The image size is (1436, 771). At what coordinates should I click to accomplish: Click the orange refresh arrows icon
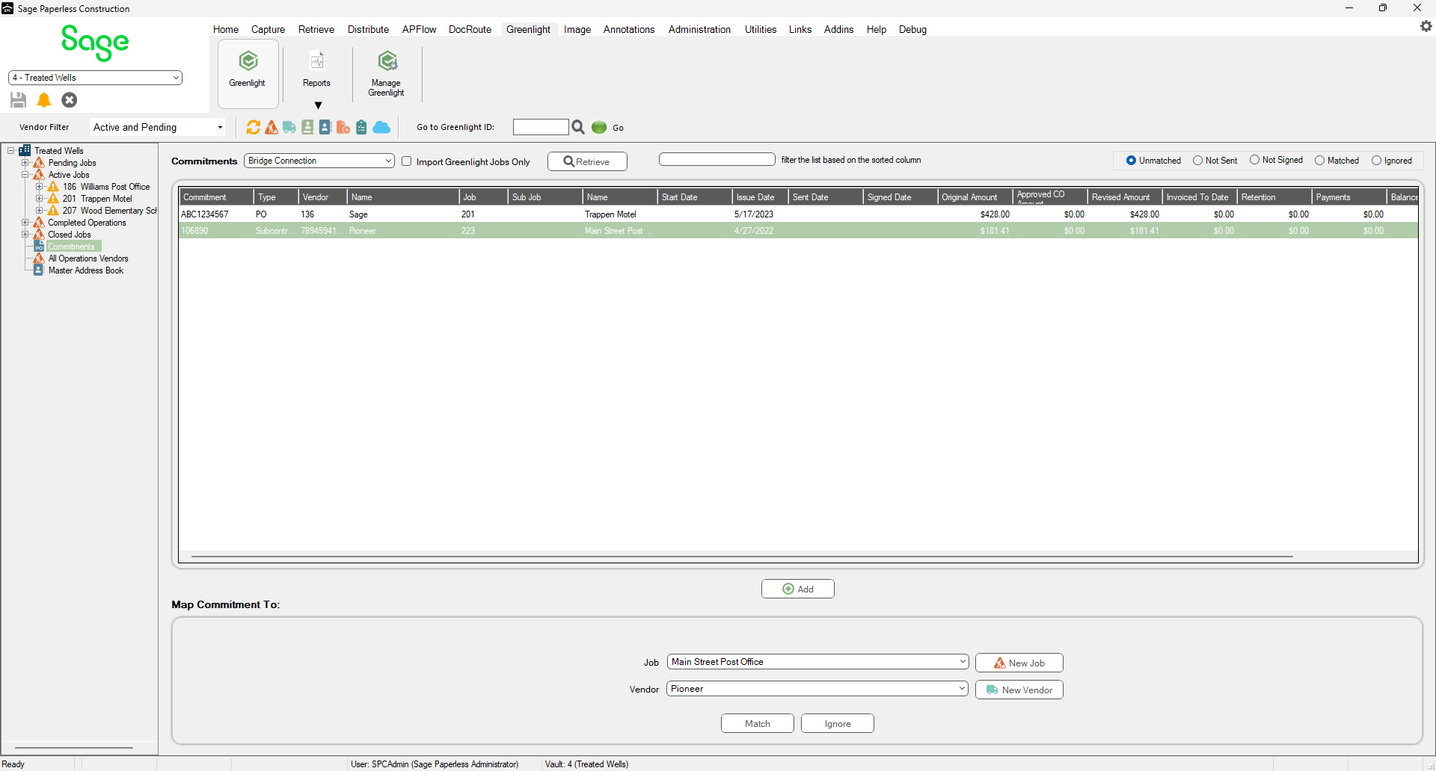tap(254, 128)
